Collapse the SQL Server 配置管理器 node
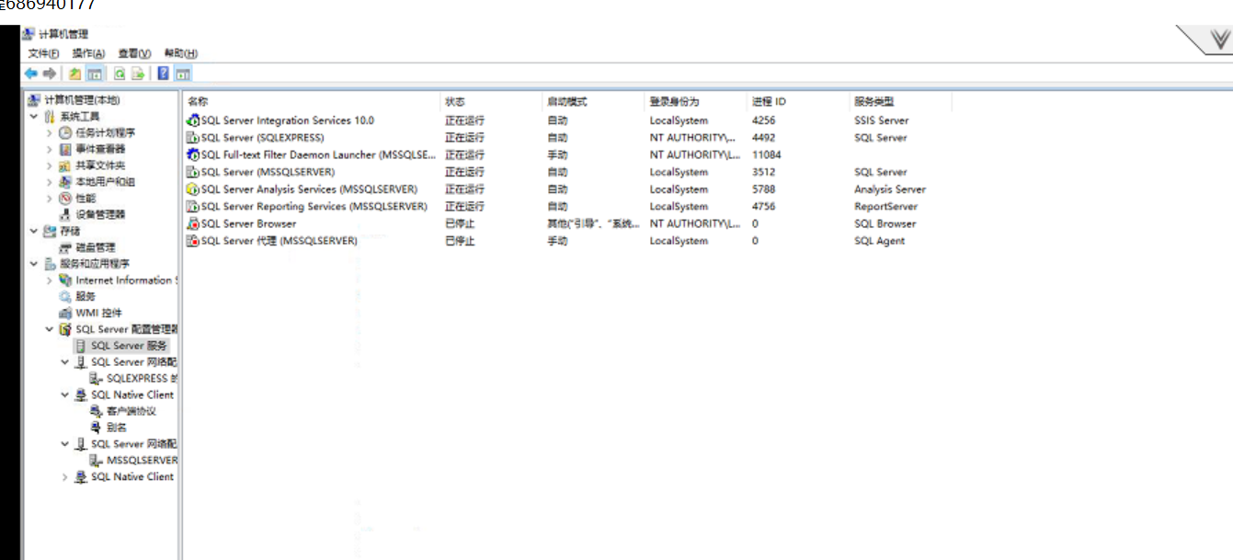The image size is (1233, 560). [50, 329]
